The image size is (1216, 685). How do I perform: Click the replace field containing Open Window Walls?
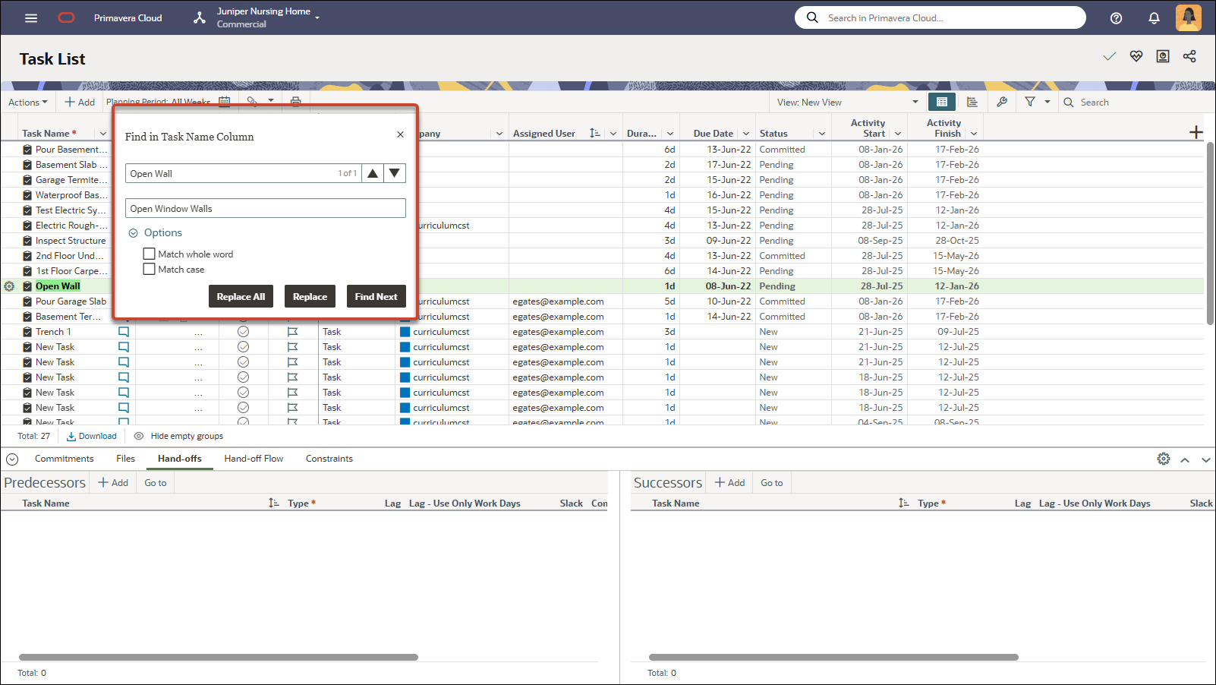(x=266, y=208)
